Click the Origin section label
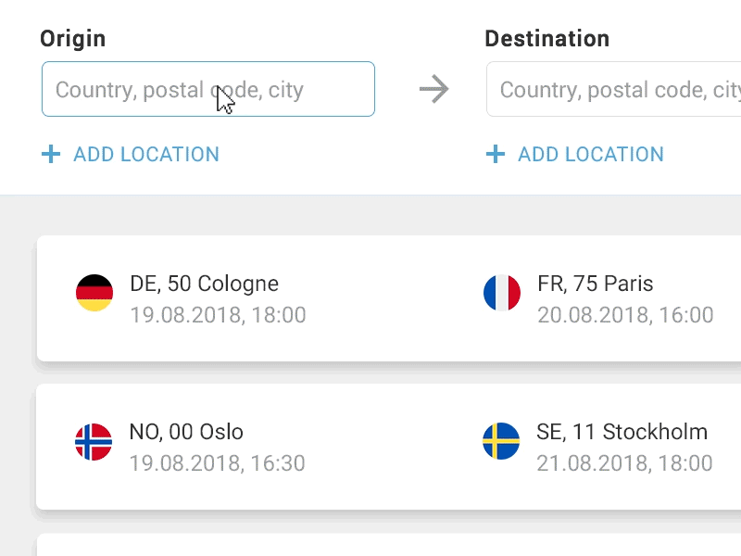741x556 pixels. [74, 38]
